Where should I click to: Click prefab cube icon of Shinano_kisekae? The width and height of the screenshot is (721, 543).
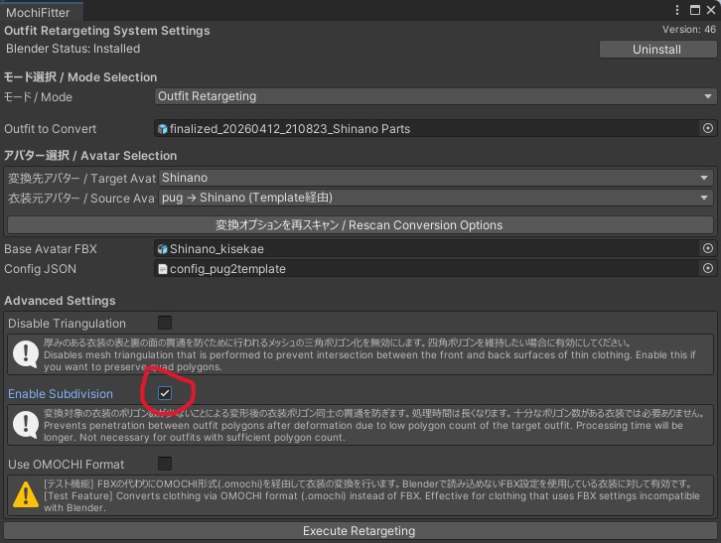pyautogui.click(x=162, y=249)
